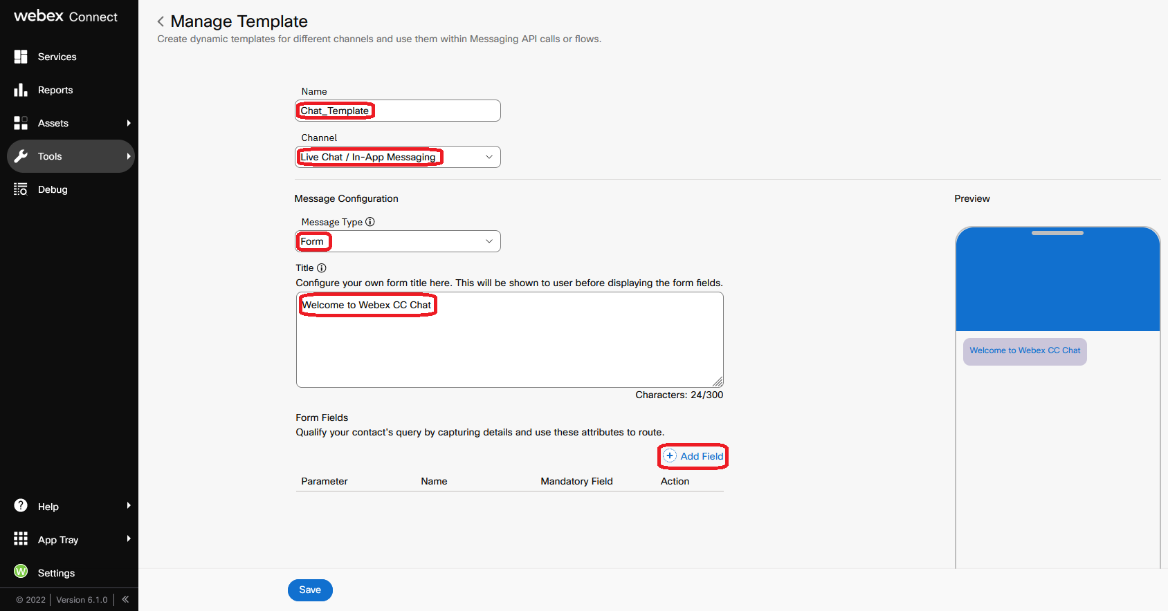This screenshot has width=1168, height=611.
Task: Click the preview message bubble
Action: click(1025, 351)
